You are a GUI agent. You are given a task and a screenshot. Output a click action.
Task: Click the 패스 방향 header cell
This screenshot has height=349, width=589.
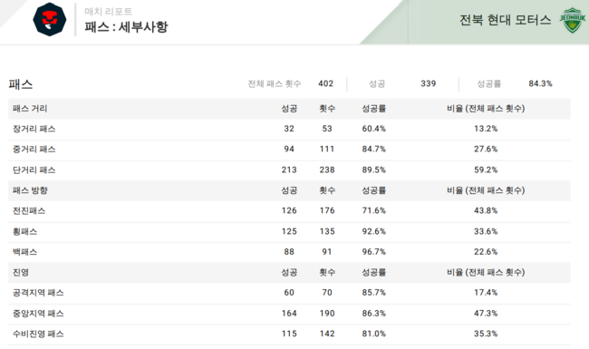click(x=30, y=190)
